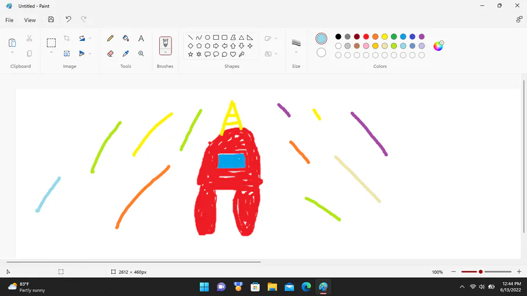Click the vertical canvas scrollbar

click(x=523, y=156)
